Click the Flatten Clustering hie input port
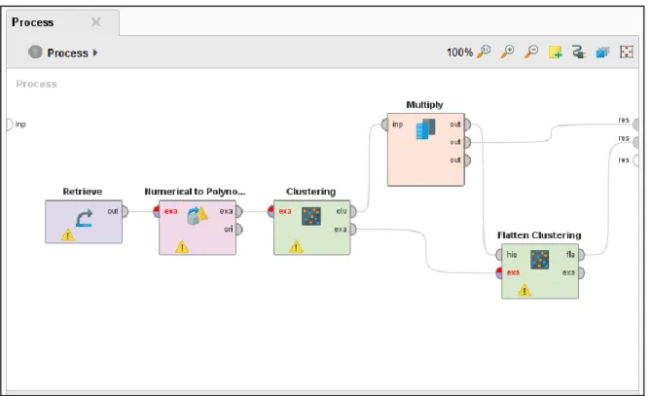 [x=499, y=255]
